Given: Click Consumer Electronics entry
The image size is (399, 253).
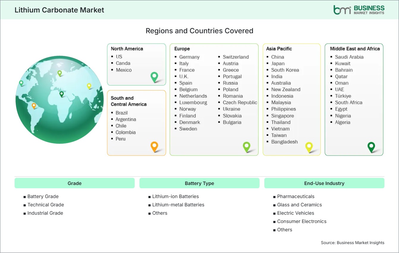Looking at the screenshot, I should click(302, 221).
